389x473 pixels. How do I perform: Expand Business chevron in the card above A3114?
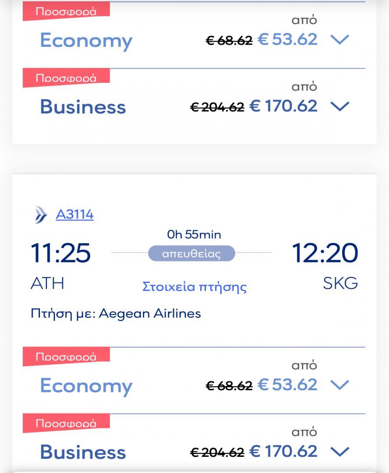tap(340, 106)
